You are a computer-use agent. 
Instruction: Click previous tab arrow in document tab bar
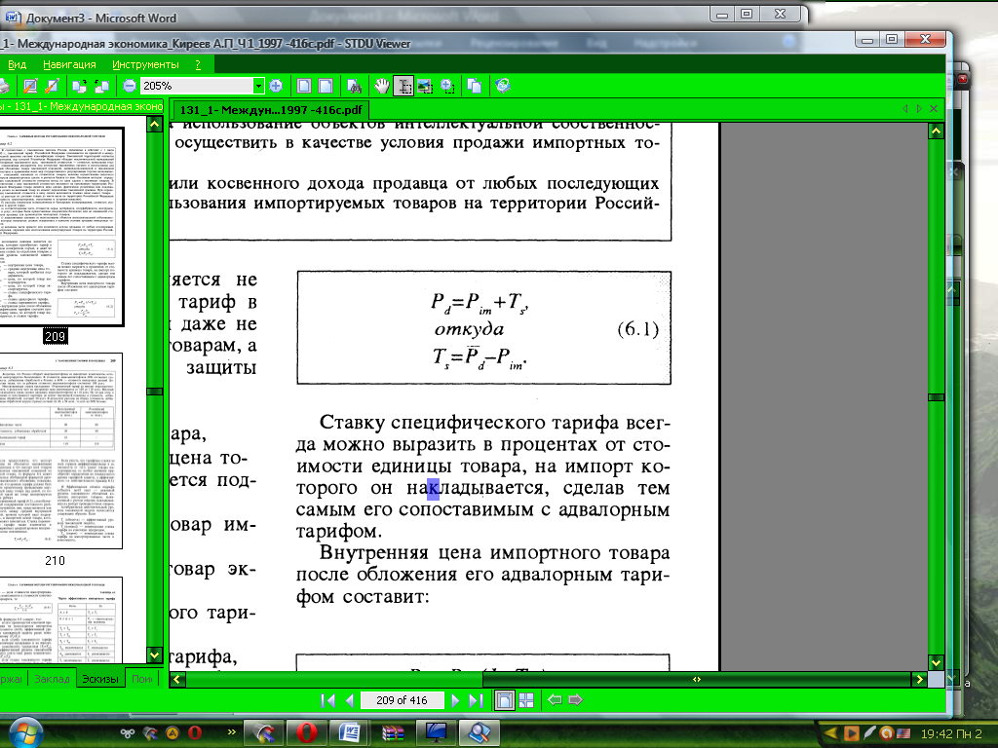(x=904, y=109)
